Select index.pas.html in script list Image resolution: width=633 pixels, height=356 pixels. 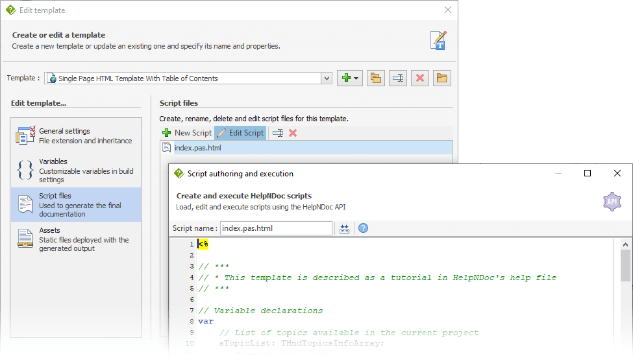(306, 148)
